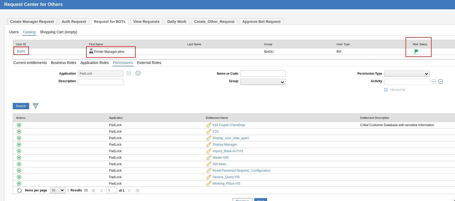The image size is (455, 201).
Task: Clear the Activity field with minus icon
Action: (440, 81)
